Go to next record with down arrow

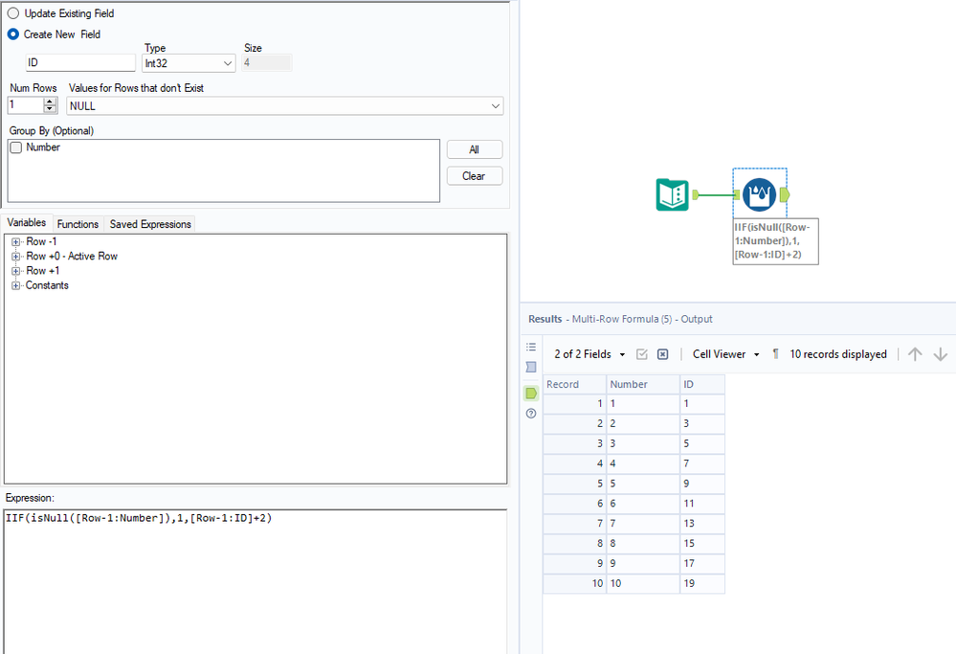click(x=940, y=354)
